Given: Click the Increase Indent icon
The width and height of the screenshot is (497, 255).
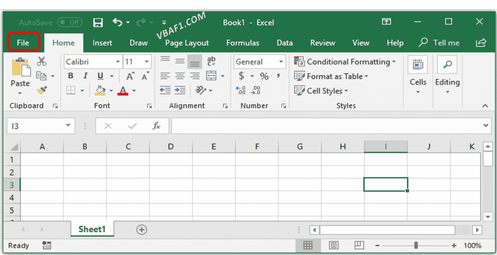Looking at the screenshot, I should [x=180, y=90].
